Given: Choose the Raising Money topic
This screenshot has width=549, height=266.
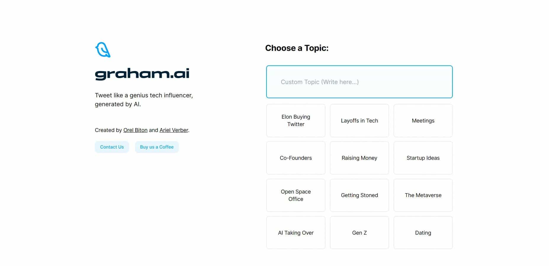Looking at the screenshot, I should (x=359, y=158).
